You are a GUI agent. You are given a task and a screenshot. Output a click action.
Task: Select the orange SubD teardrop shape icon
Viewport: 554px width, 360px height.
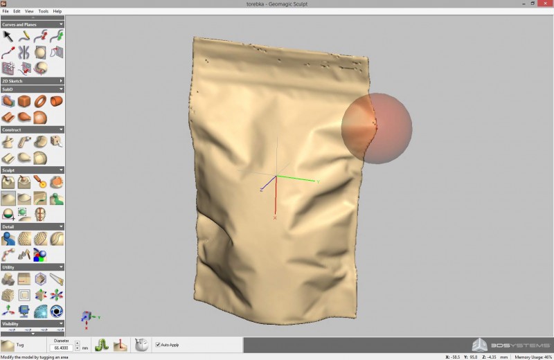pos(24,117)
